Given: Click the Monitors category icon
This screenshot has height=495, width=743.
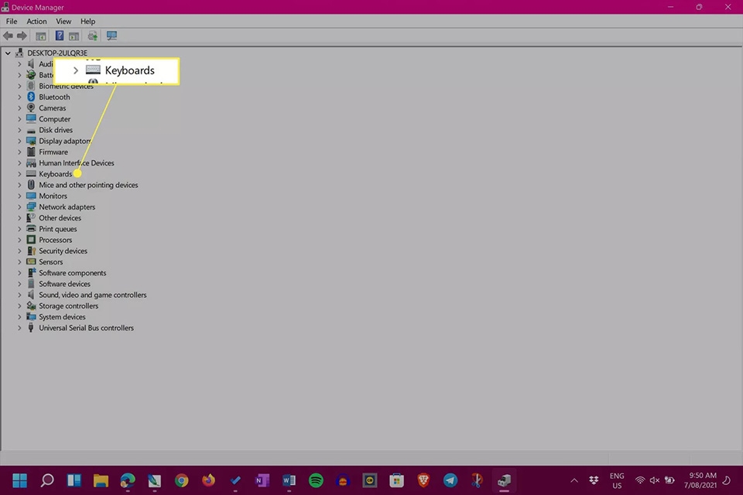Looking at the screenshot, I should point(31,196).
